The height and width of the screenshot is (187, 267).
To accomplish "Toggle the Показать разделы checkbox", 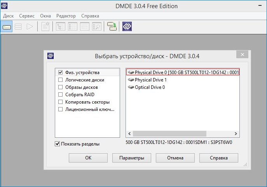I will 58,144.
